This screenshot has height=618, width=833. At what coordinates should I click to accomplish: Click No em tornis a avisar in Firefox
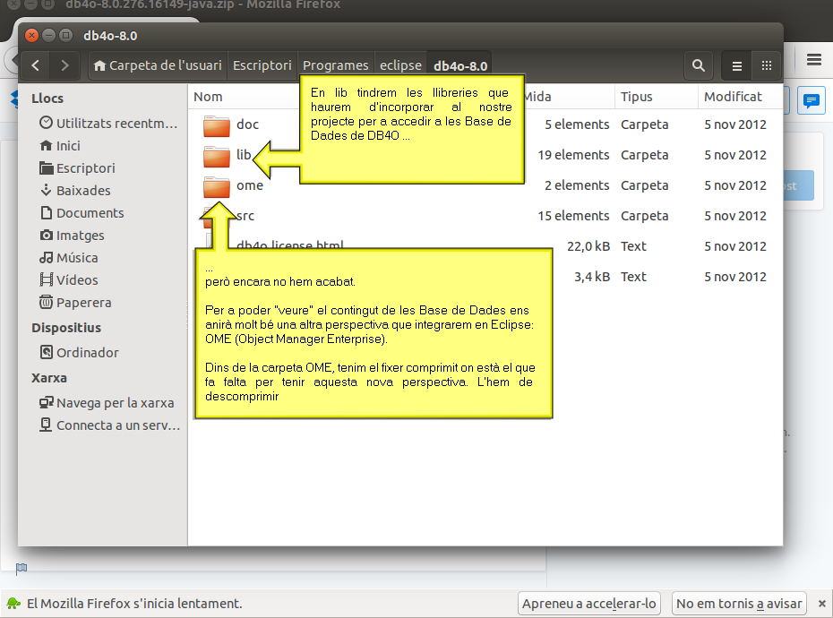pyautogui.click(x=739, y=604)
